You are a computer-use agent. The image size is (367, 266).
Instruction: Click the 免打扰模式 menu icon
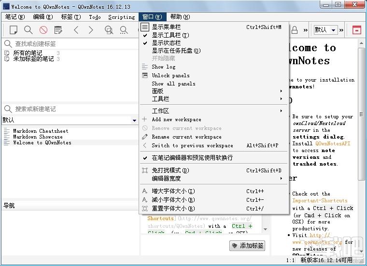click(x=145, y=170)
